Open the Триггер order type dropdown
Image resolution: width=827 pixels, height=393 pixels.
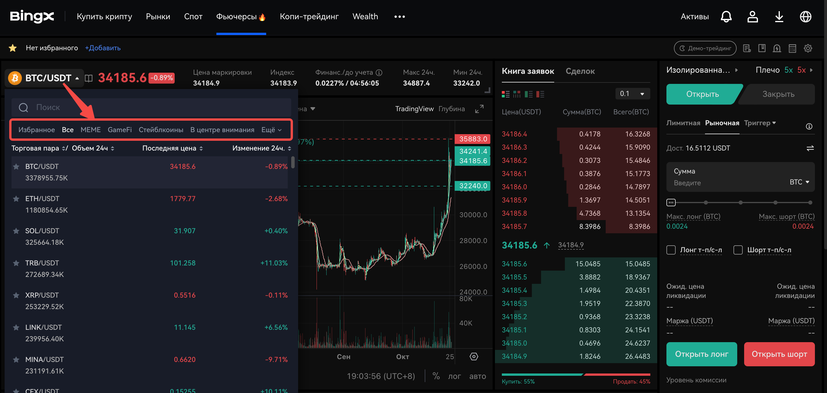coord(760,123)
